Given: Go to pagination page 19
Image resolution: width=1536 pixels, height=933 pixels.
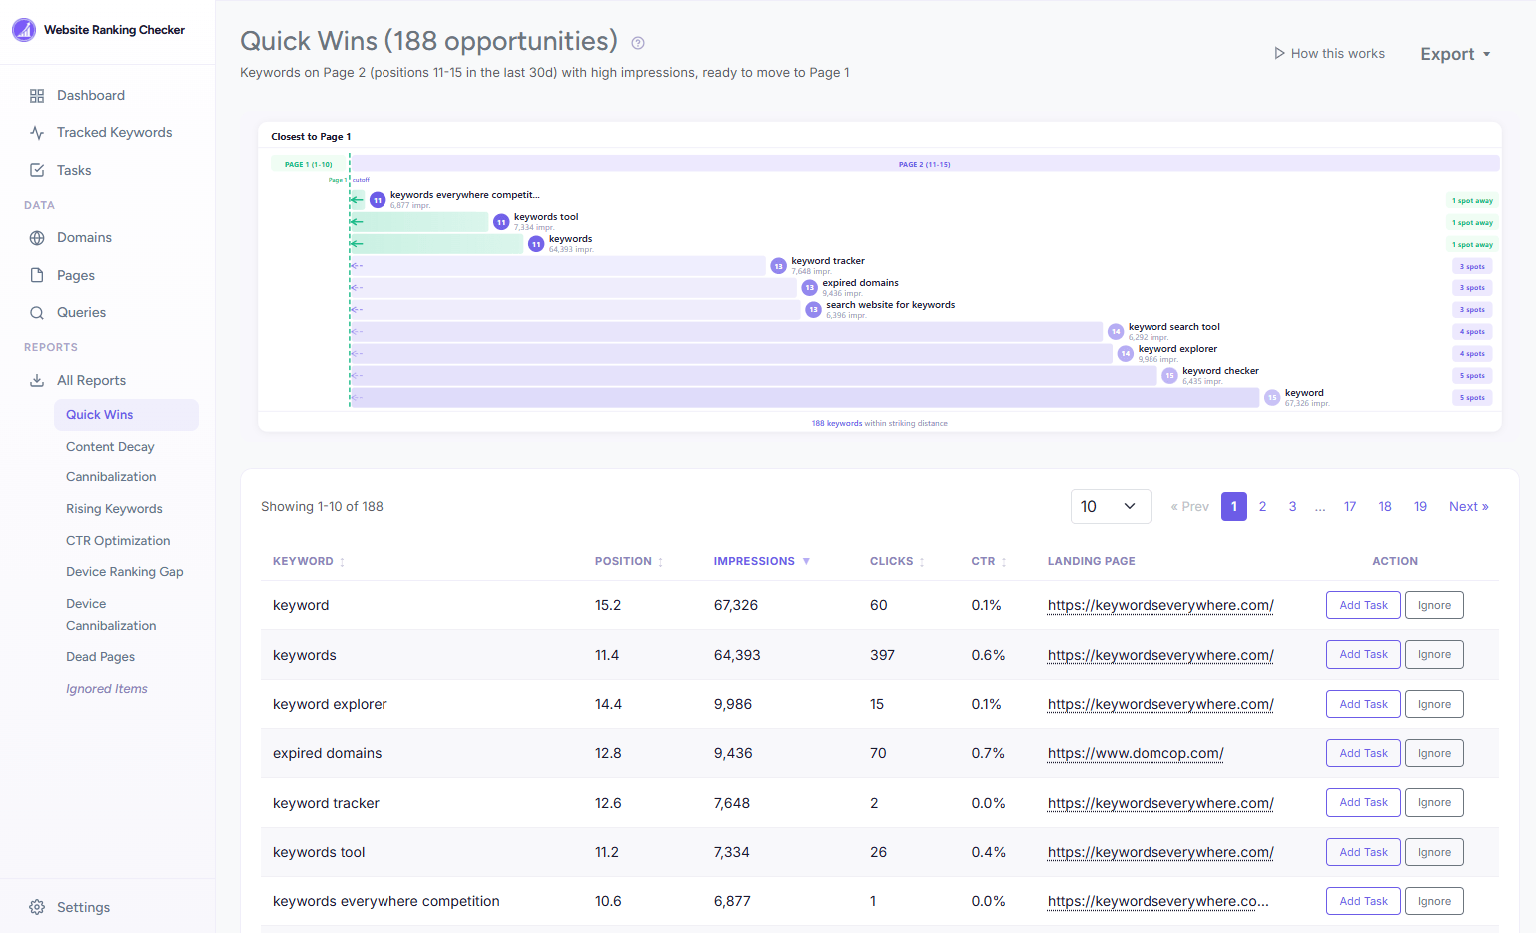Looking at the screenshot, I should [x=1420, y=507].
